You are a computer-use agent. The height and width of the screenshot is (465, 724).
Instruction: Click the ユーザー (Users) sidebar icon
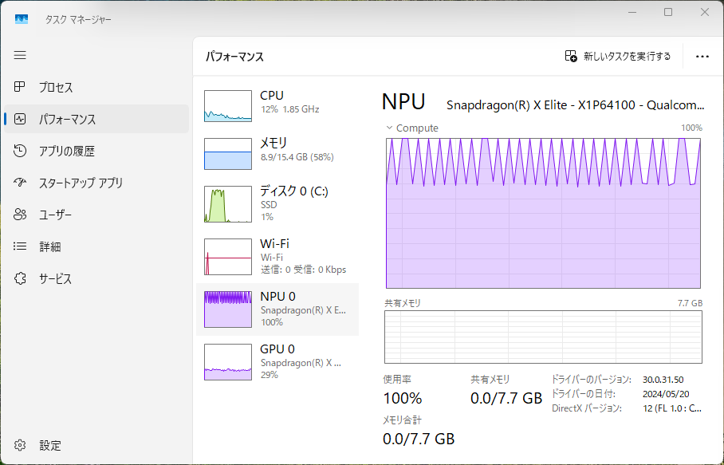(20, 215)
